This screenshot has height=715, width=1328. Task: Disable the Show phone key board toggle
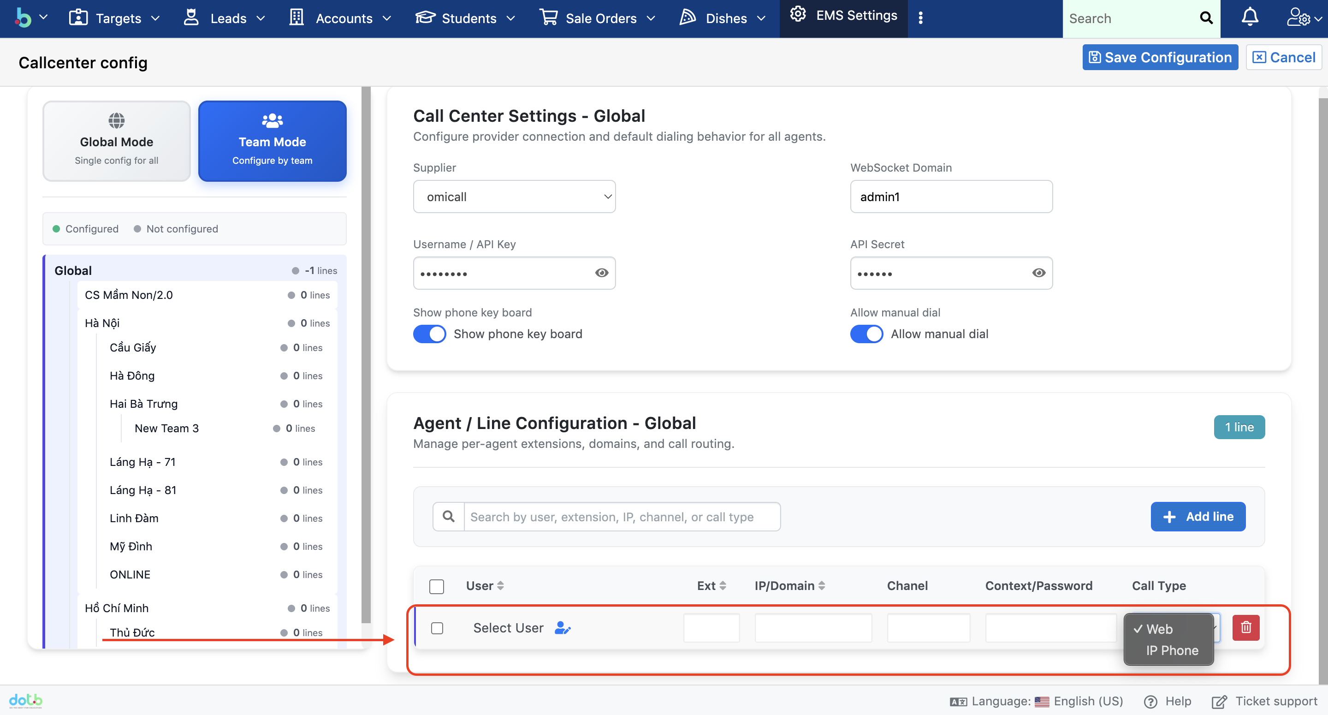[x=429, y=334]
